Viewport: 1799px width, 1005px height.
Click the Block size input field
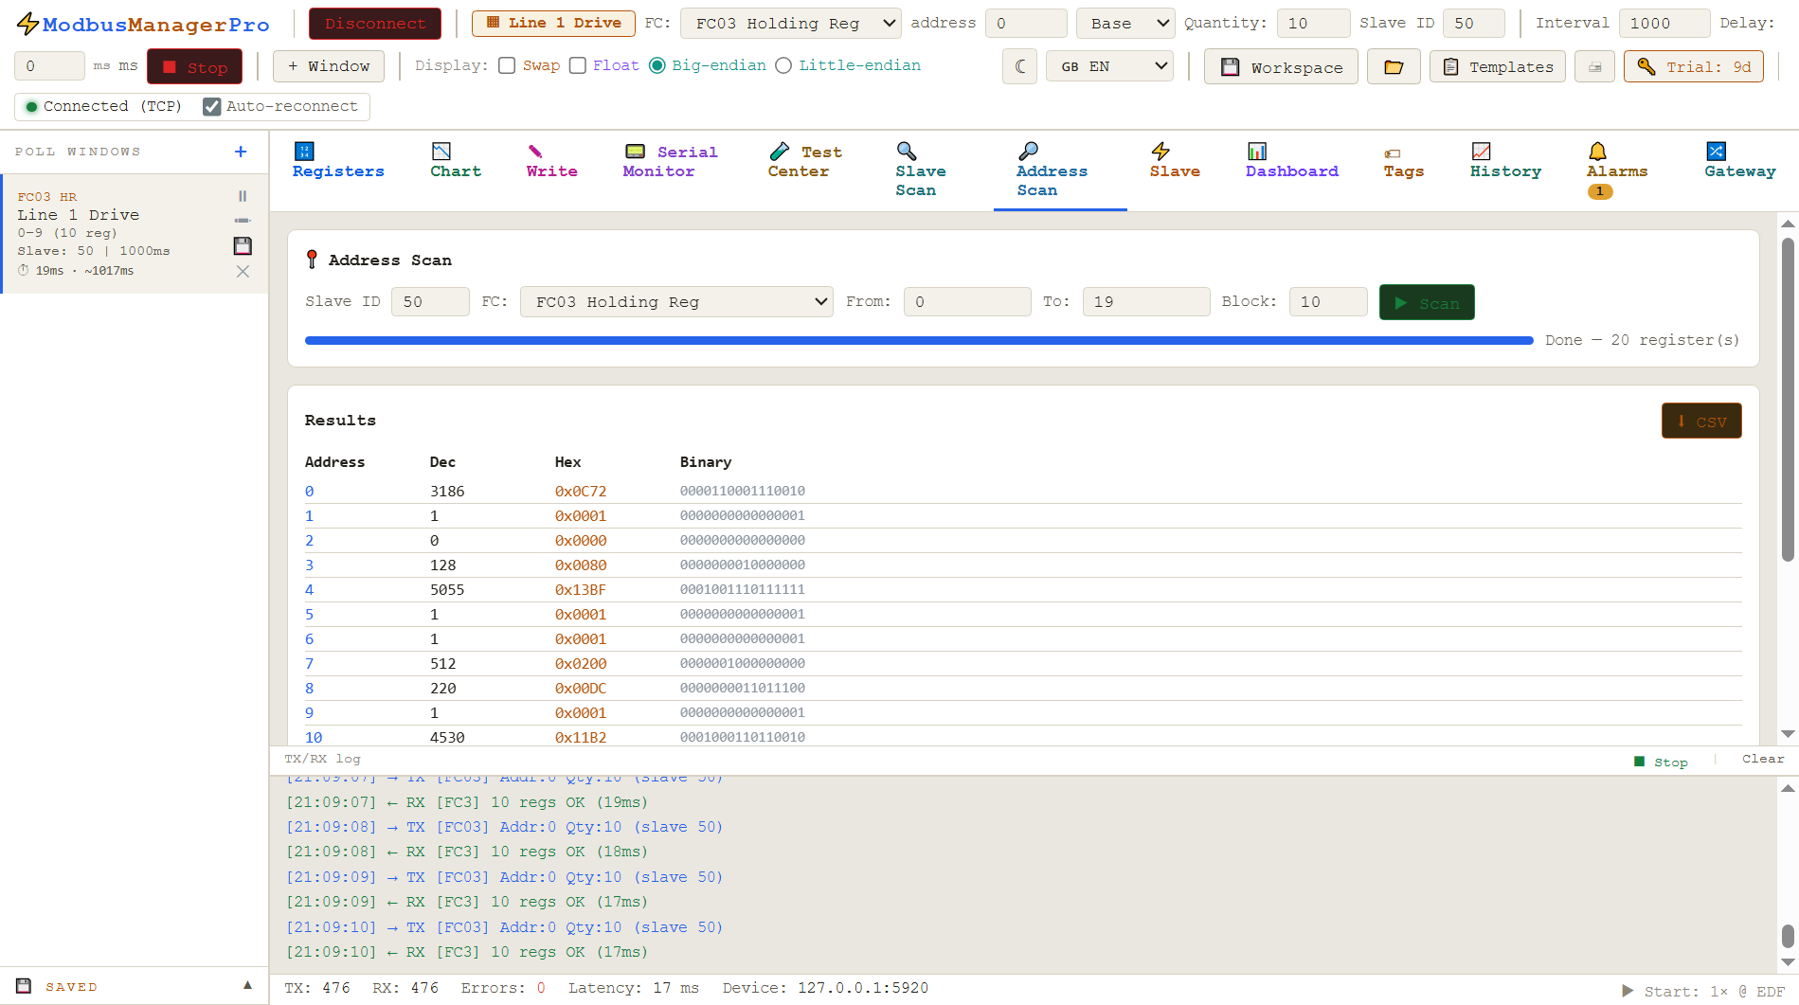coord(1328,302)
